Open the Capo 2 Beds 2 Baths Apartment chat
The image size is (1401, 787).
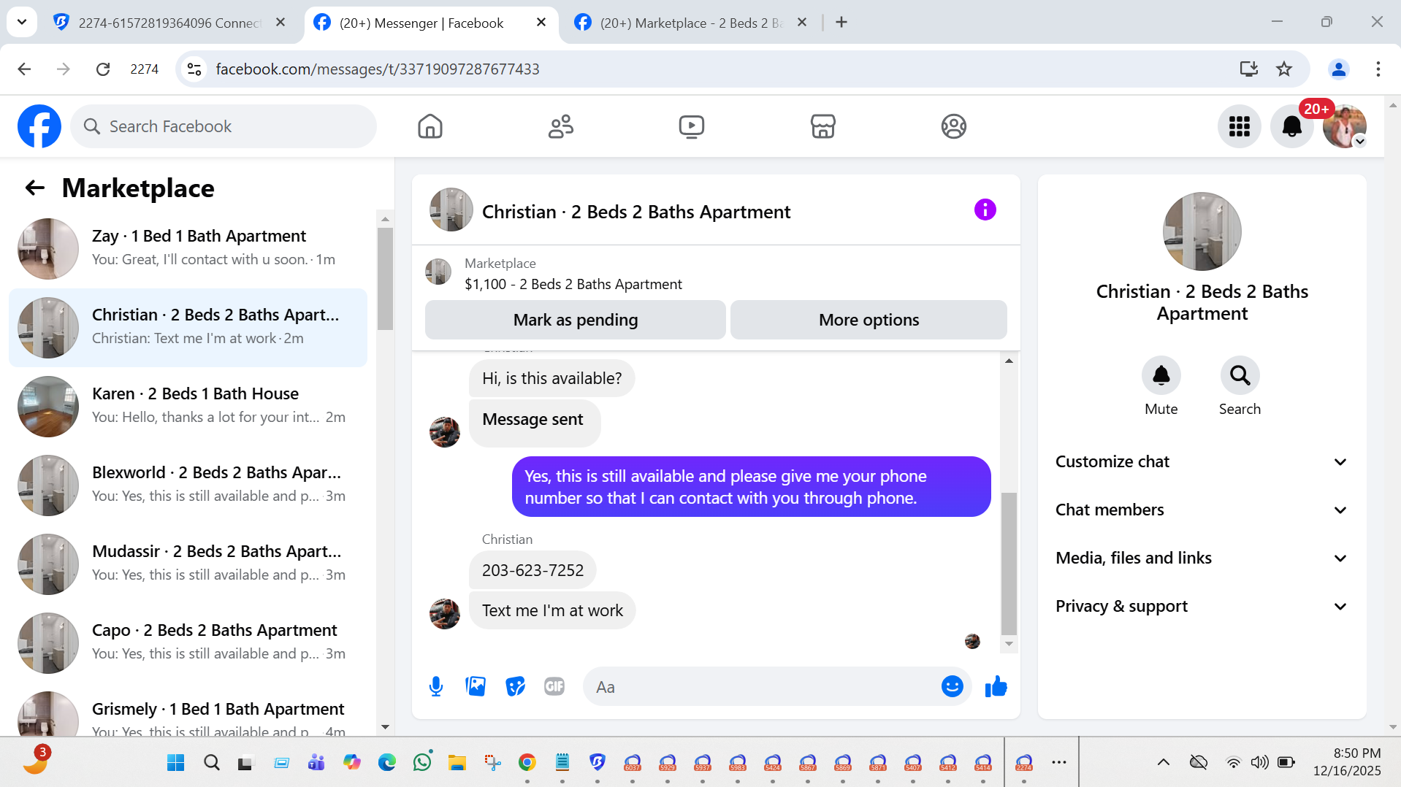click(188, 643)
